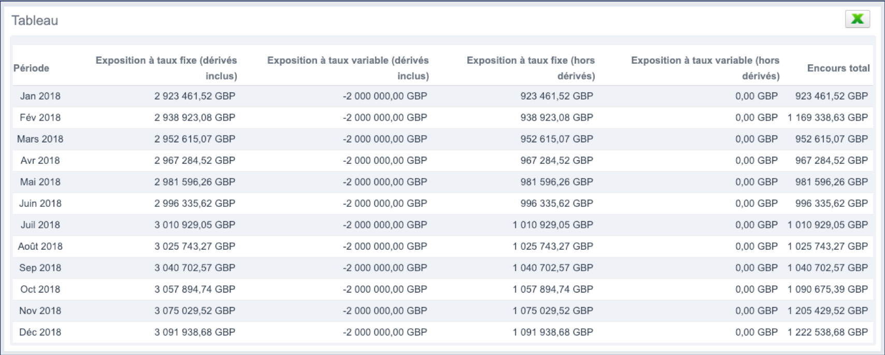Click Encours total 952 615,07 GBP
The width and height of the screenshot is (885, 355).
pos(832,139)
